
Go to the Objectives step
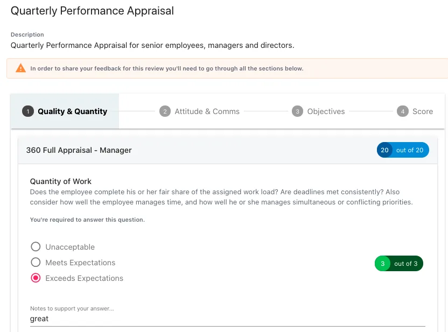pos(318,111)
